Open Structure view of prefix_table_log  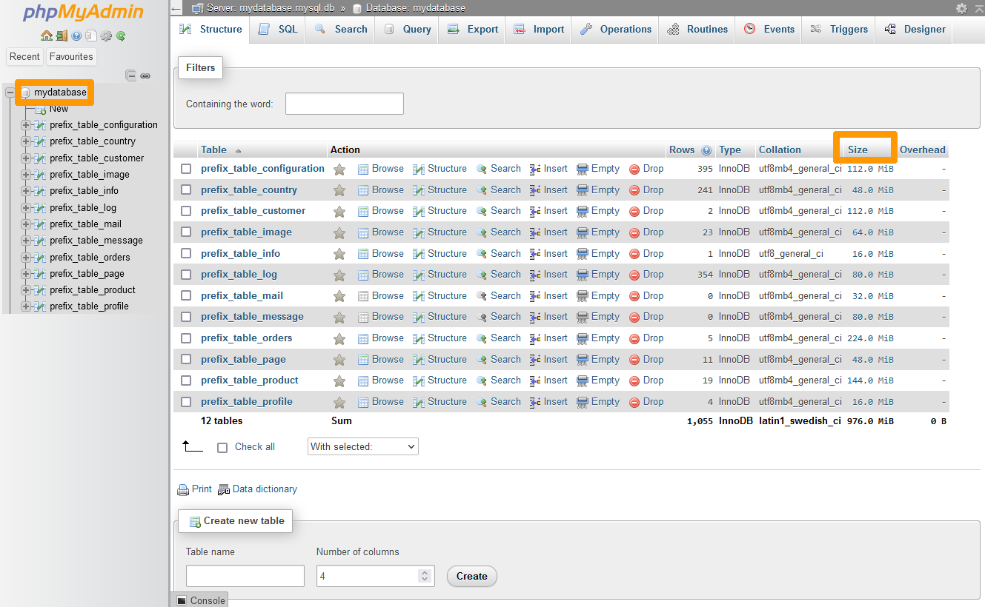[x=446, y=274]
